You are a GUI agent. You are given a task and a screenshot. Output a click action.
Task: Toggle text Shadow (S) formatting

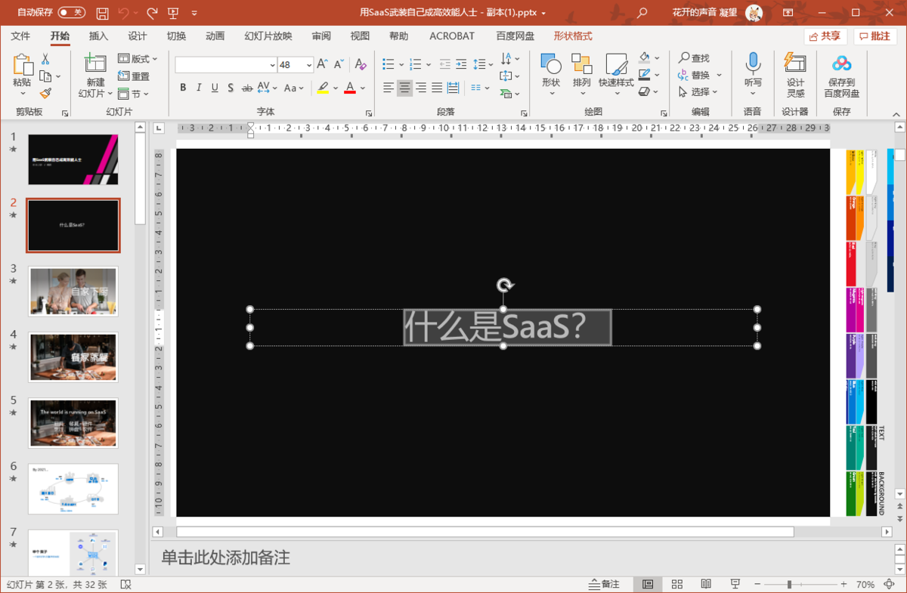click(231, 88)
